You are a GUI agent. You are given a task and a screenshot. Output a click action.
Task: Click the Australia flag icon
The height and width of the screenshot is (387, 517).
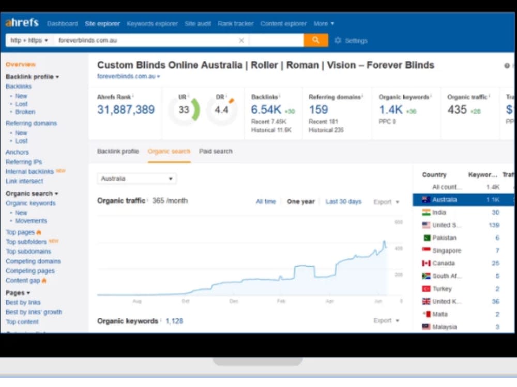pos(426,199)
